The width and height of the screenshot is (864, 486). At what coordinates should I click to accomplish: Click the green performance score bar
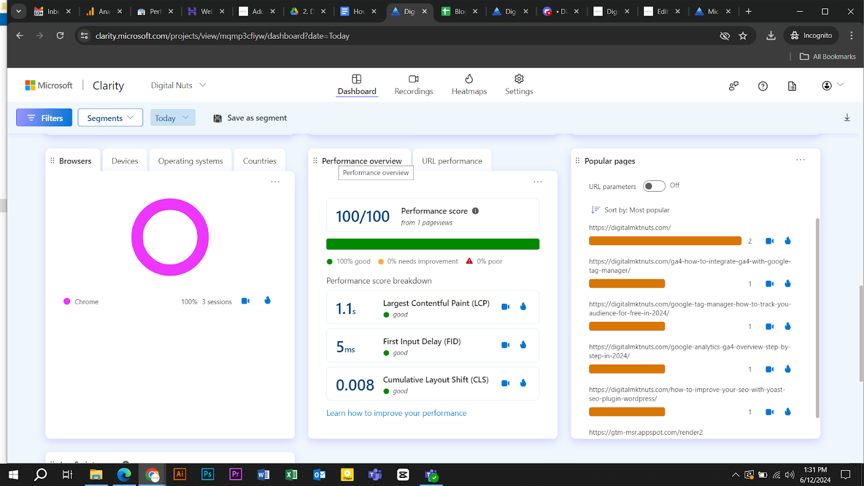point(433,244)
